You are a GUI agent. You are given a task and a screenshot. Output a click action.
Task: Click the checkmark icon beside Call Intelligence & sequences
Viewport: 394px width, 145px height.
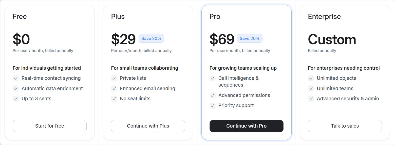[x=213, y=78]
